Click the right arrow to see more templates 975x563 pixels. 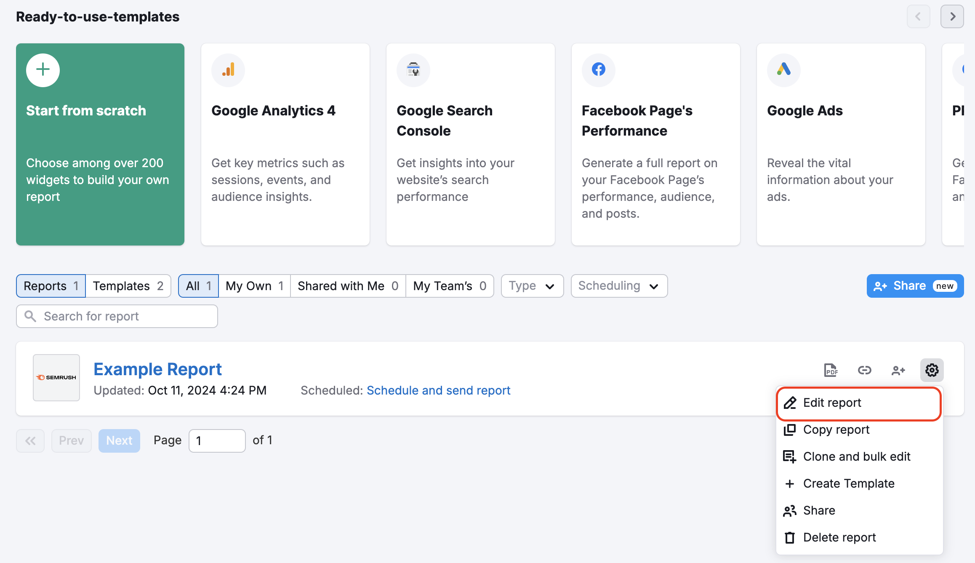951,16
